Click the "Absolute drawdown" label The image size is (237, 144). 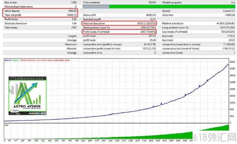[x=16, y=23]
